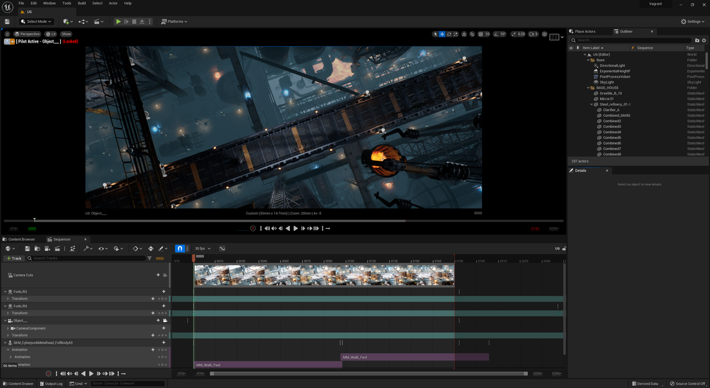The image size is (710, 388).
Task: Toggle viewport scale snapping
Action: click(x=514, y=34)
